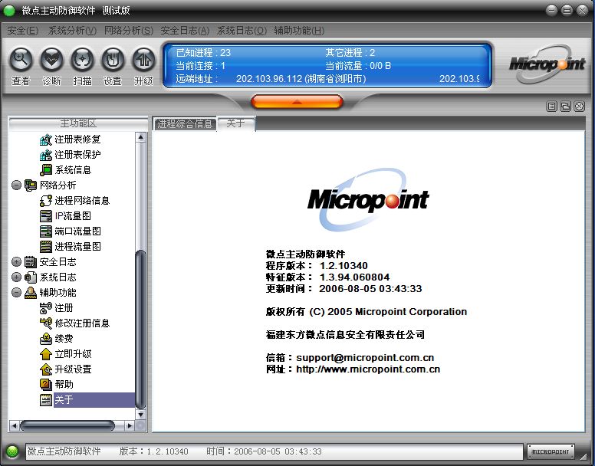Click the tree scrollbar up arrow
Image resolution: width=595 pixels, height=466 pixels.
(x=141, y=137)
